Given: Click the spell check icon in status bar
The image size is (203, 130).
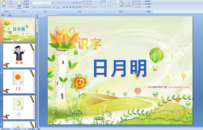Looking at the screenshot, I should coord(25,129).
